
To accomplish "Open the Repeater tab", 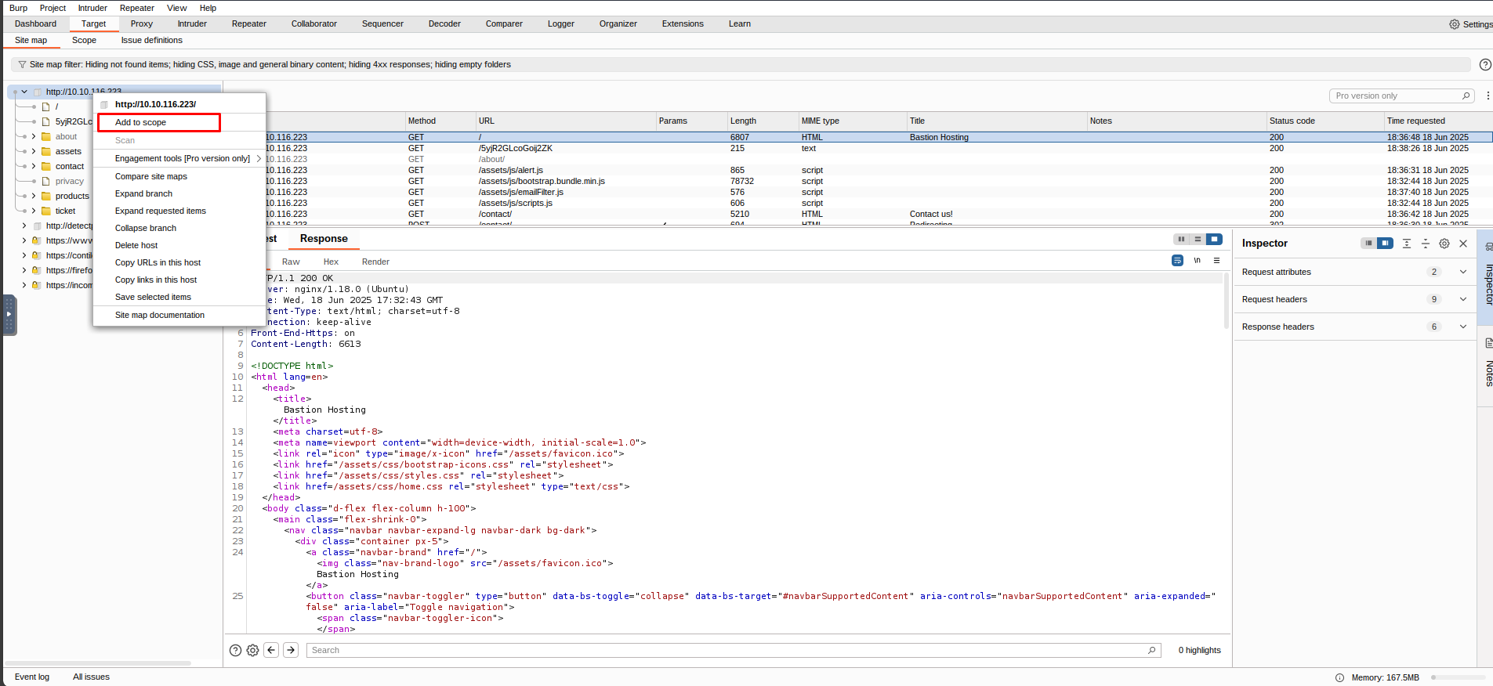I will pyautogui.click(x=248, y=23).
